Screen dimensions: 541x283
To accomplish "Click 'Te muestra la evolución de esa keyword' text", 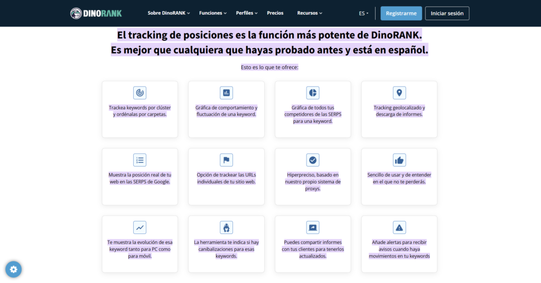I will (x=139, y=249).
